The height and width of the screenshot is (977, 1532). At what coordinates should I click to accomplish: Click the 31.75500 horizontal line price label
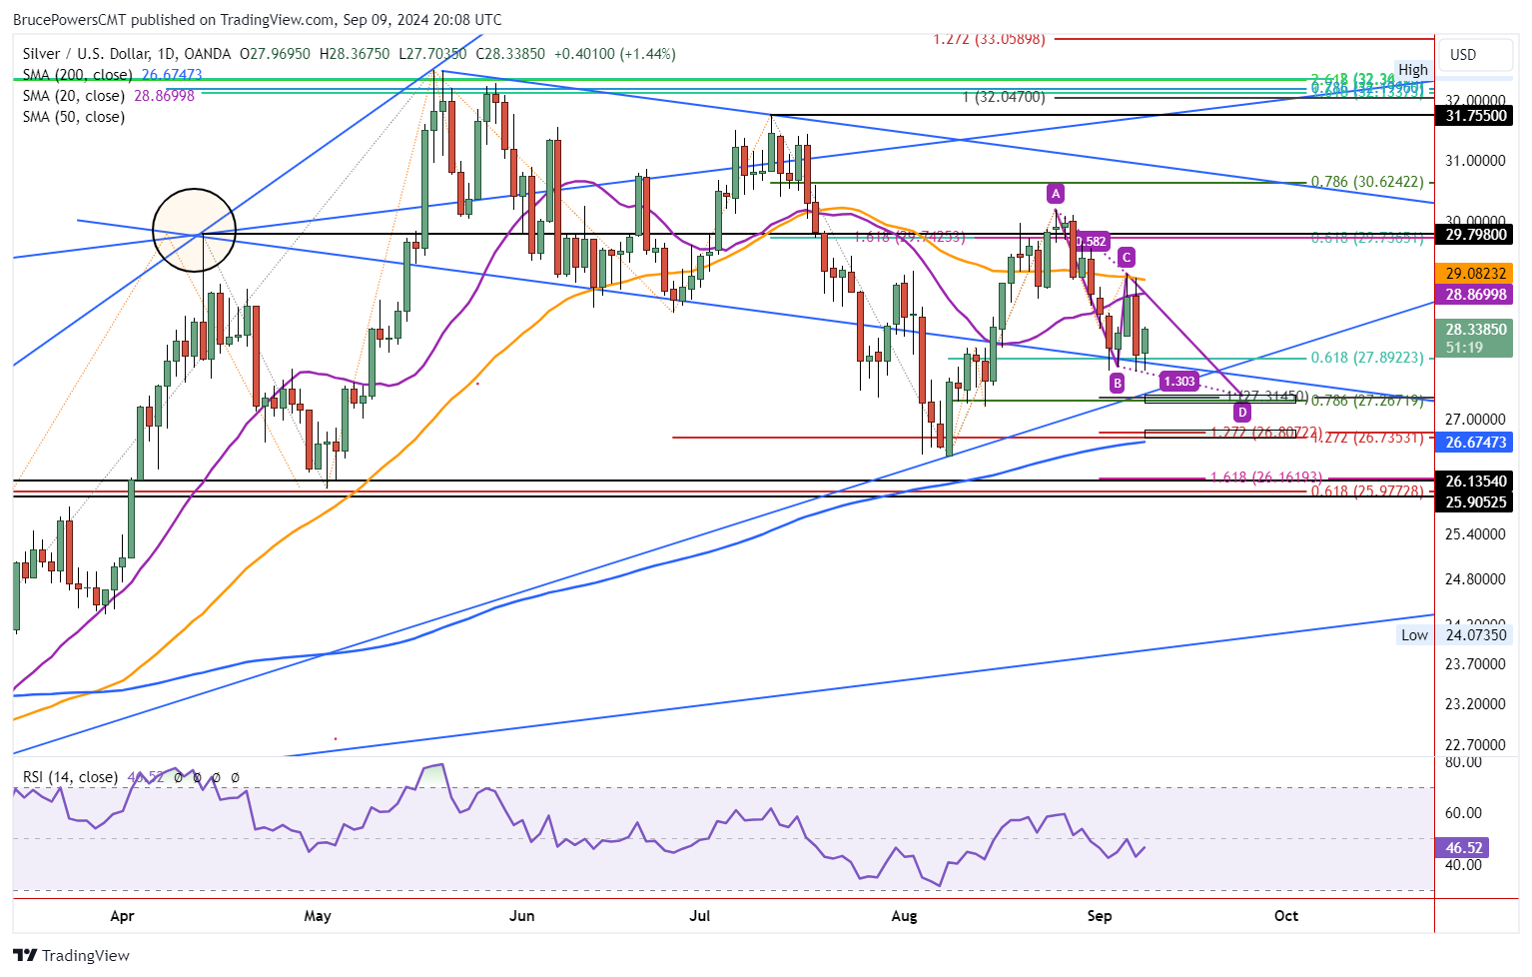(1476, 116)
